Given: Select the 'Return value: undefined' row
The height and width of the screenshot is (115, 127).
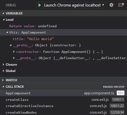Looking at the screenshot, I should [63, 26].
